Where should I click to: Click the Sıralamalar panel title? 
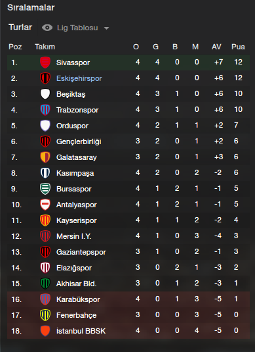[31, 8]
